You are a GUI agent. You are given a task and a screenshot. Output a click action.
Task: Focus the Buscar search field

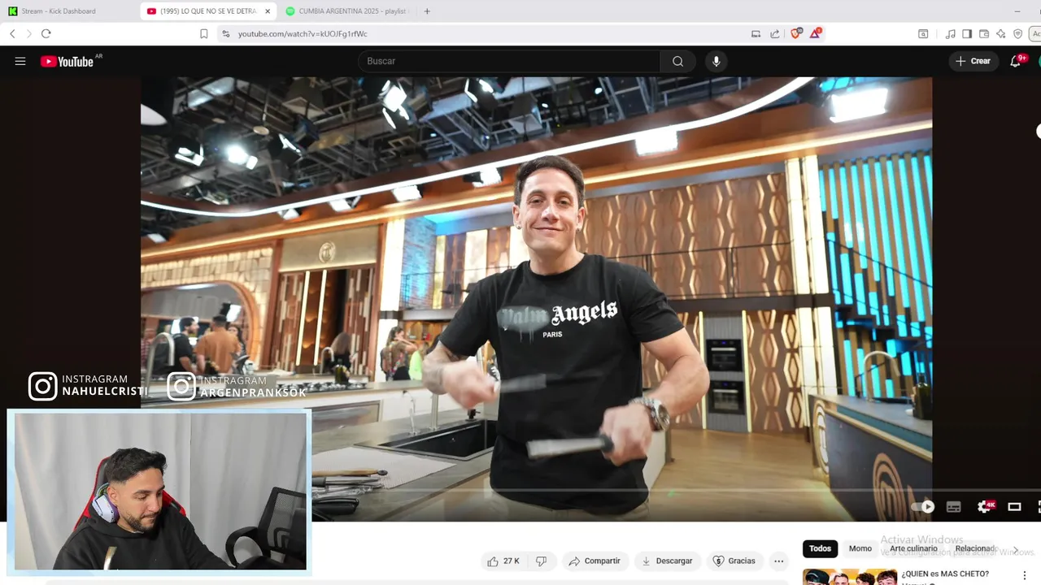click(509, 61)
